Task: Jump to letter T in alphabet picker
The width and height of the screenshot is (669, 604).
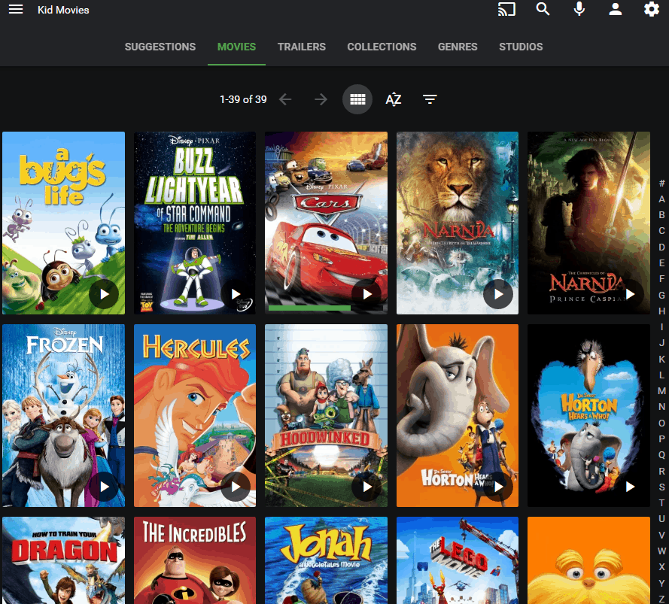Action: click(661, 503)
